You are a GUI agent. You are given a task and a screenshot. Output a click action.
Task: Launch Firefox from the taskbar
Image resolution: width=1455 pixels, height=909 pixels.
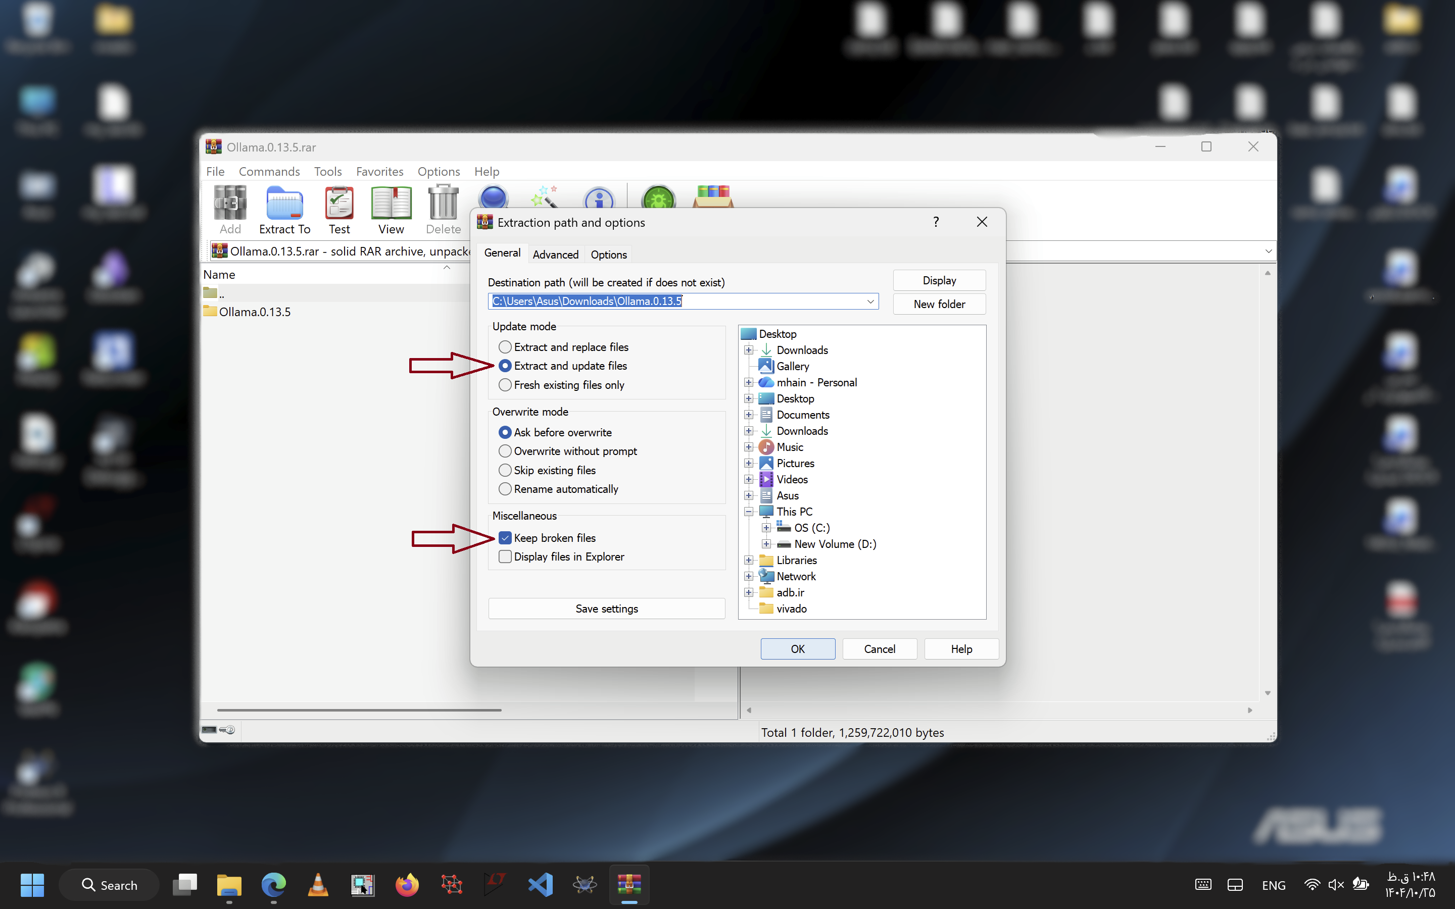[x=407, y=884]
